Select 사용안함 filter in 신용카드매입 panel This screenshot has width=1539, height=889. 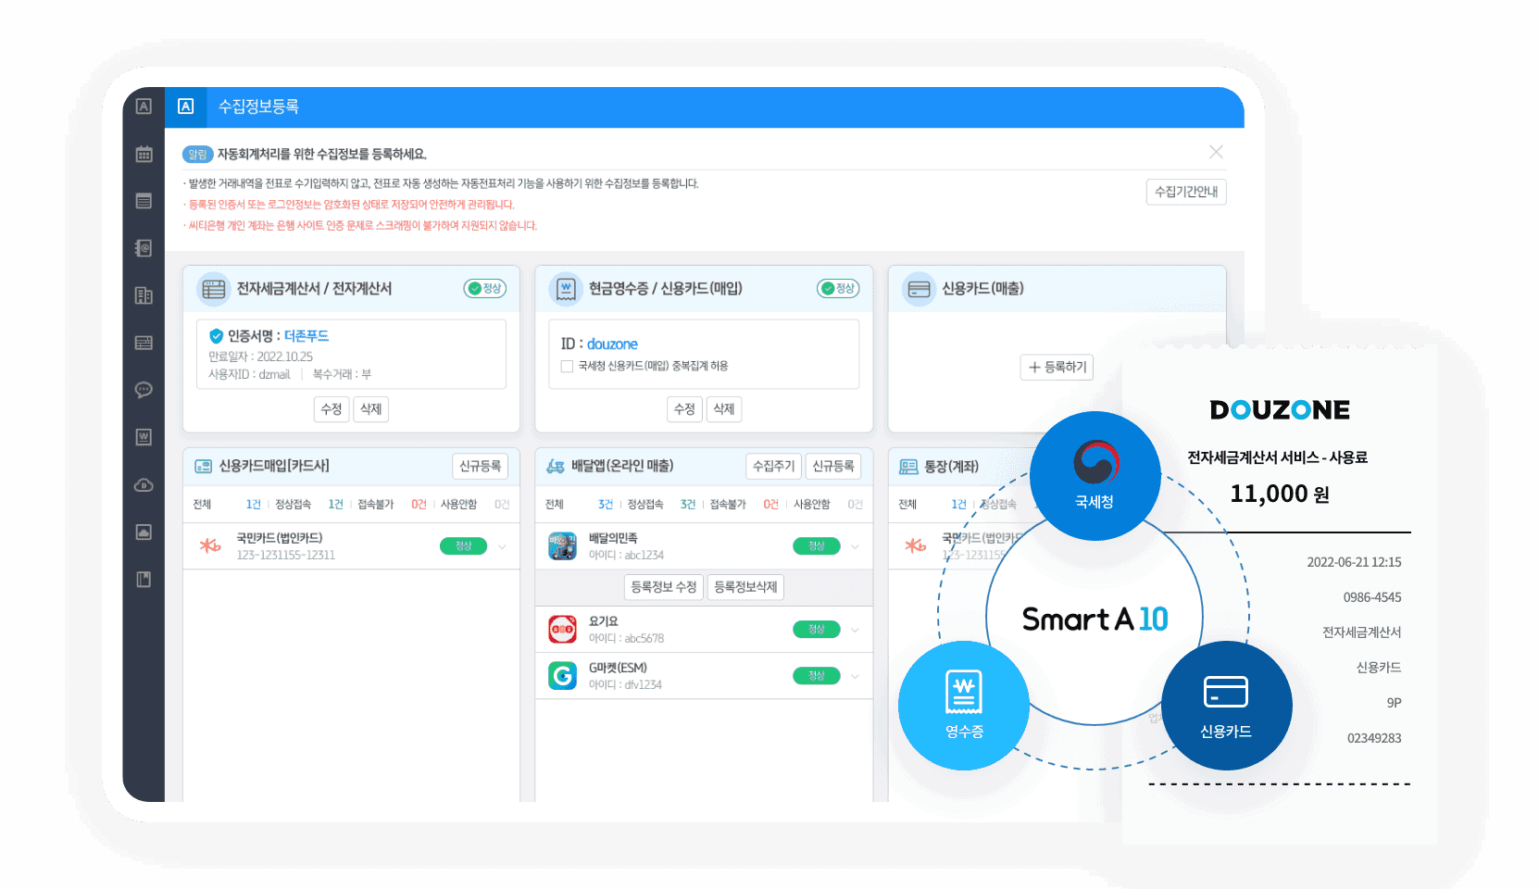[x=458, y=505]
